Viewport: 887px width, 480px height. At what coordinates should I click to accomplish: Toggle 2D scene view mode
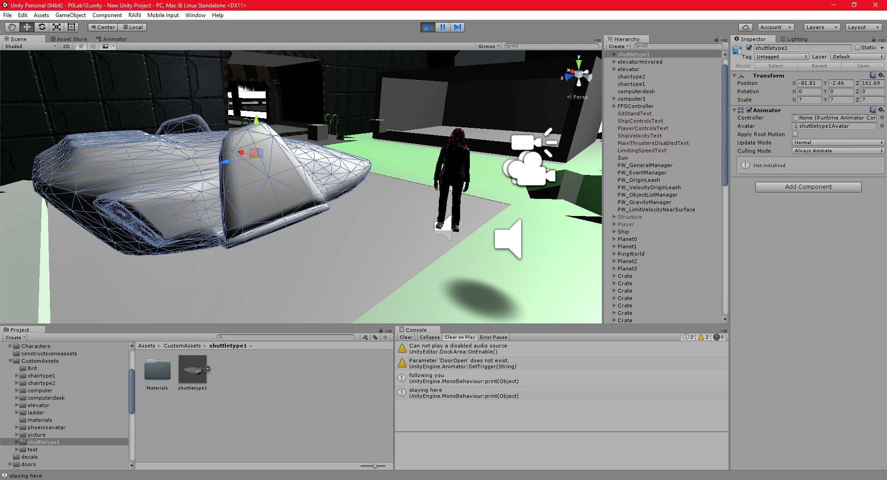66,46
